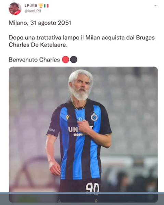Click the Club Brugge crest on jersey
The image size is (164, 205).
94,117
